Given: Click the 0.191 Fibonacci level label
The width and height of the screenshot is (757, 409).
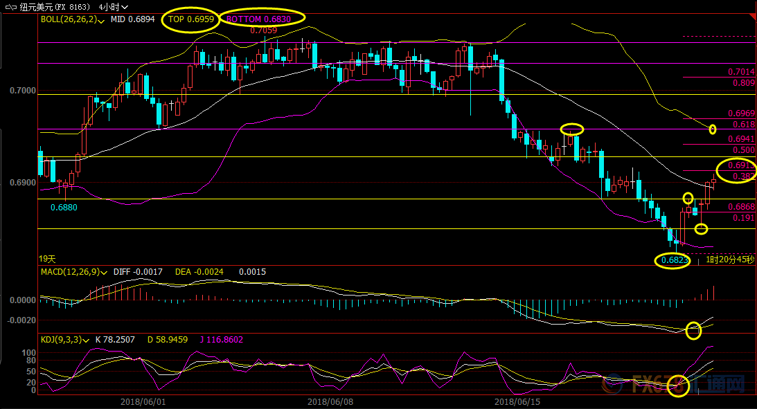Looking at the screenshot, I should pos(743,218).
